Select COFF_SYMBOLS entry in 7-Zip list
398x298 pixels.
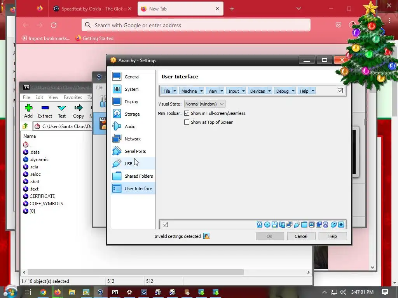tap(46, 203)
